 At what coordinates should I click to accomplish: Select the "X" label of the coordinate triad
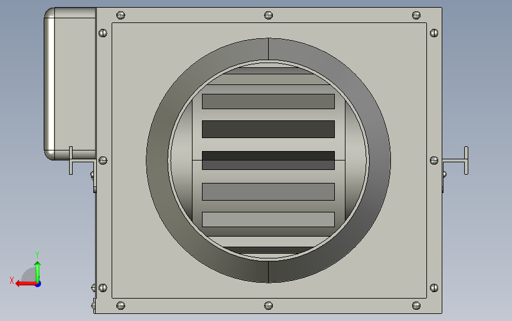point(12,280)
